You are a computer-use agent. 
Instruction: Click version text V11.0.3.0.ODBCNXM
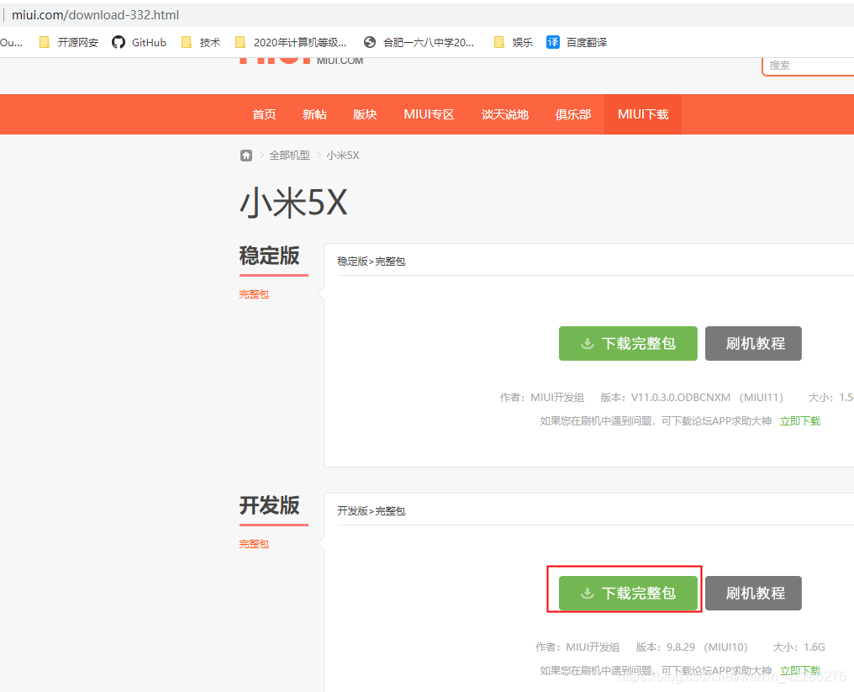click(x=680, y=398)
